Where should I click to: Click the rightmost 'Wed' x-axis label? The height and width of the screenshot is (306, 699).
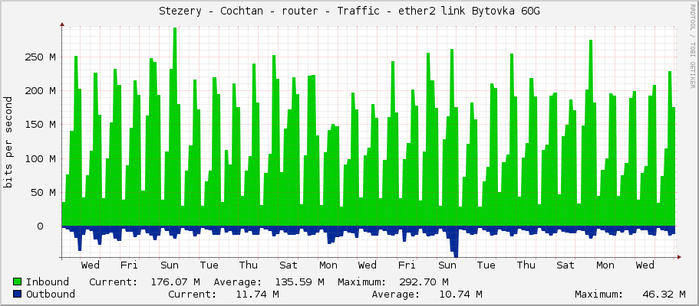pos(645,265)
